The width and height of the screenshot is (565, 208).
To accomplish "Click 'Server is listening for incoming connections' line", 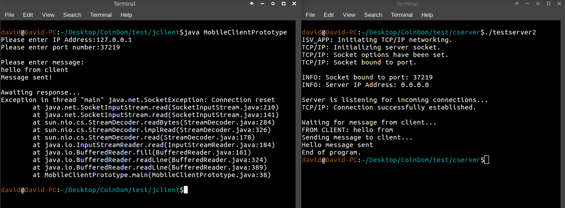I will [395, 100].
